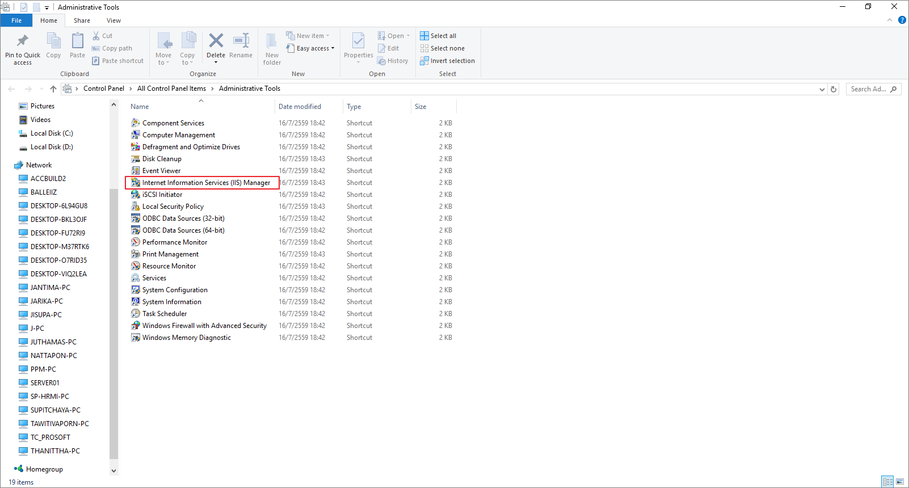Click the Pin to Quick access icon

point(22,41)
